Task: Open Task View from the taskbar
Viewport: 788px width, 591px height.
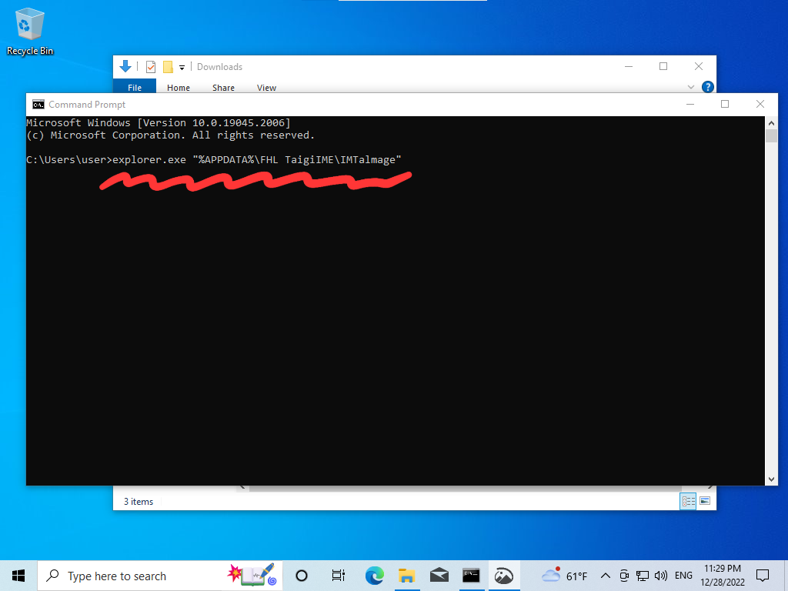Action: (339, 576)
